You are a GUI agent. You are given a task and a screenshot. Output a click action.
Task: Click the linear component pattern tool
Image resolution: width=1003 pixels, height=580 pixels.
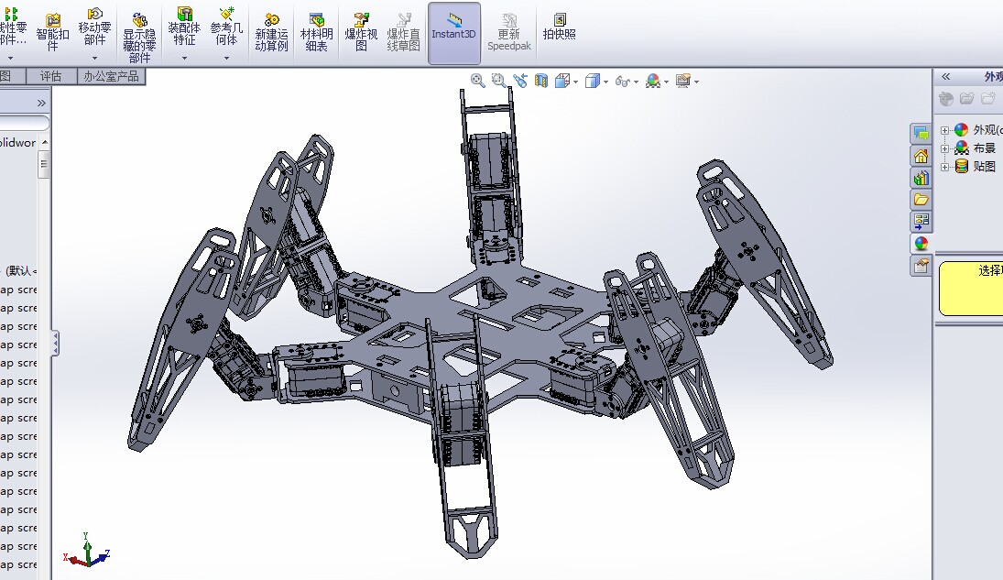tap(13, 27)
